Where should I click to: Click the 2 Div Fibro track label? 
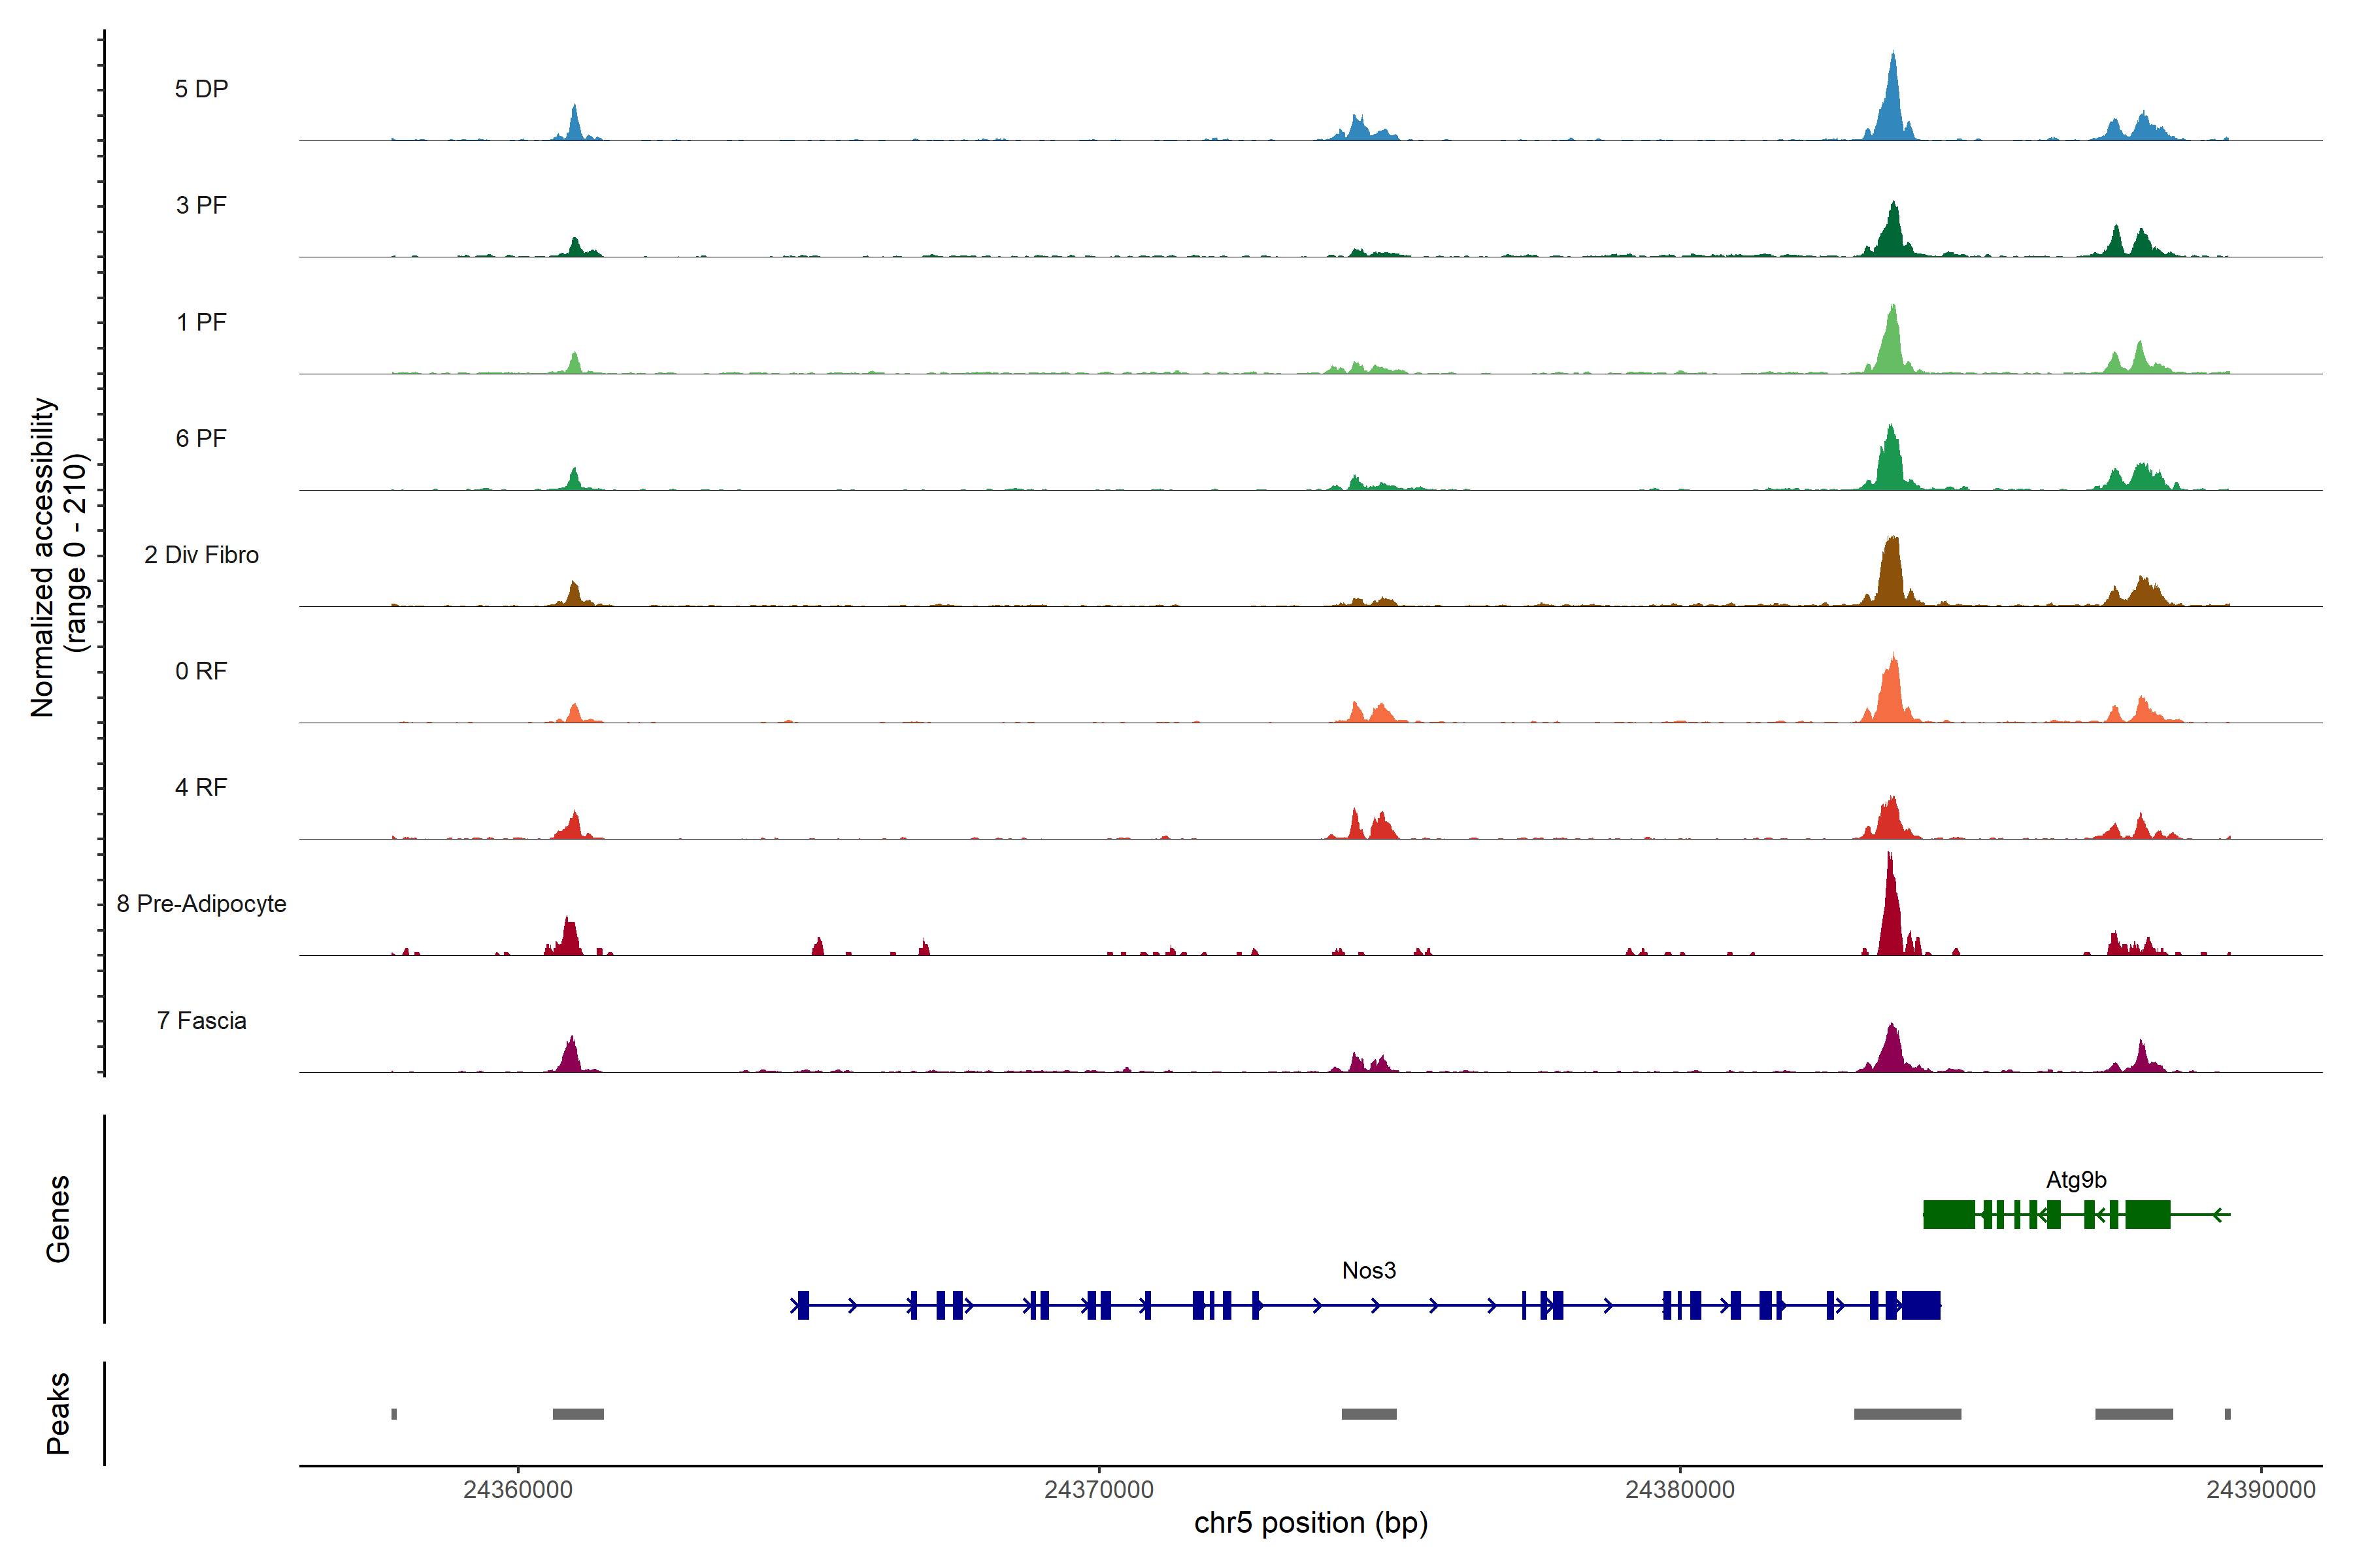point(201,555)
